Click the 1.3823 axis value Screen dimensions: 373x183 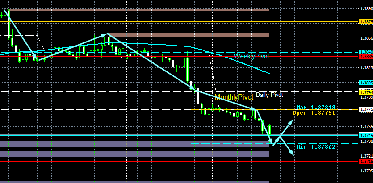pos(367,67)
